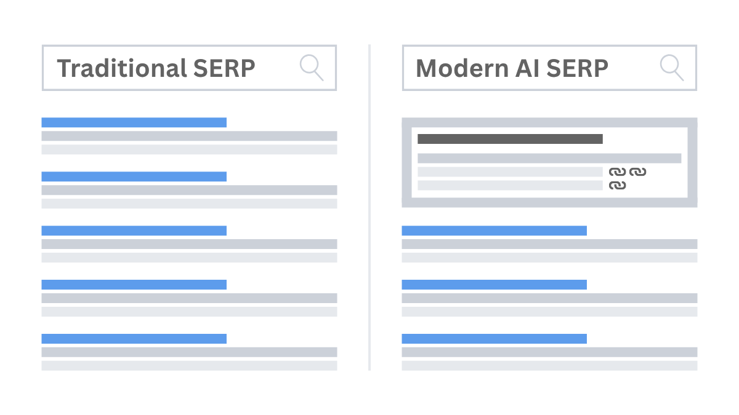The width and height of the screenshot is (739, 415).
Task: Open the middle blue result title in Modern AI SERP
Action: point(494,285)
